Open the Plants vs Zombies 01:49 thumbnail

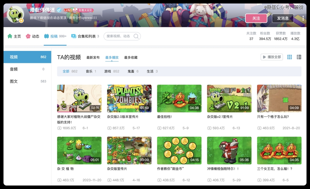129,98
